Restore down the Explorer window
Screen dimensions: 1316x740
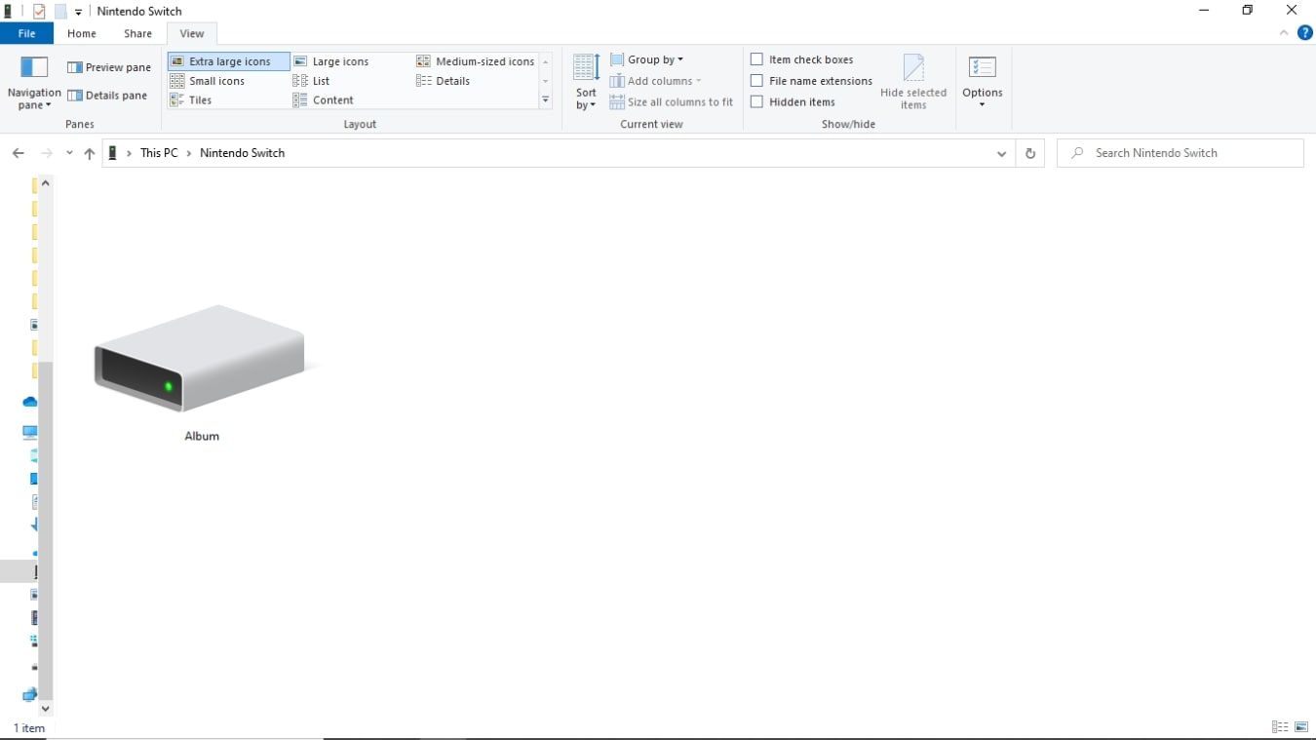[1247, 11]
